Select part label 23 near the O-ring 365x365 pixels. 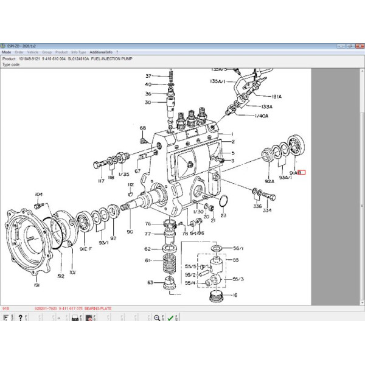pyautogui.click(x=223, y=215)
